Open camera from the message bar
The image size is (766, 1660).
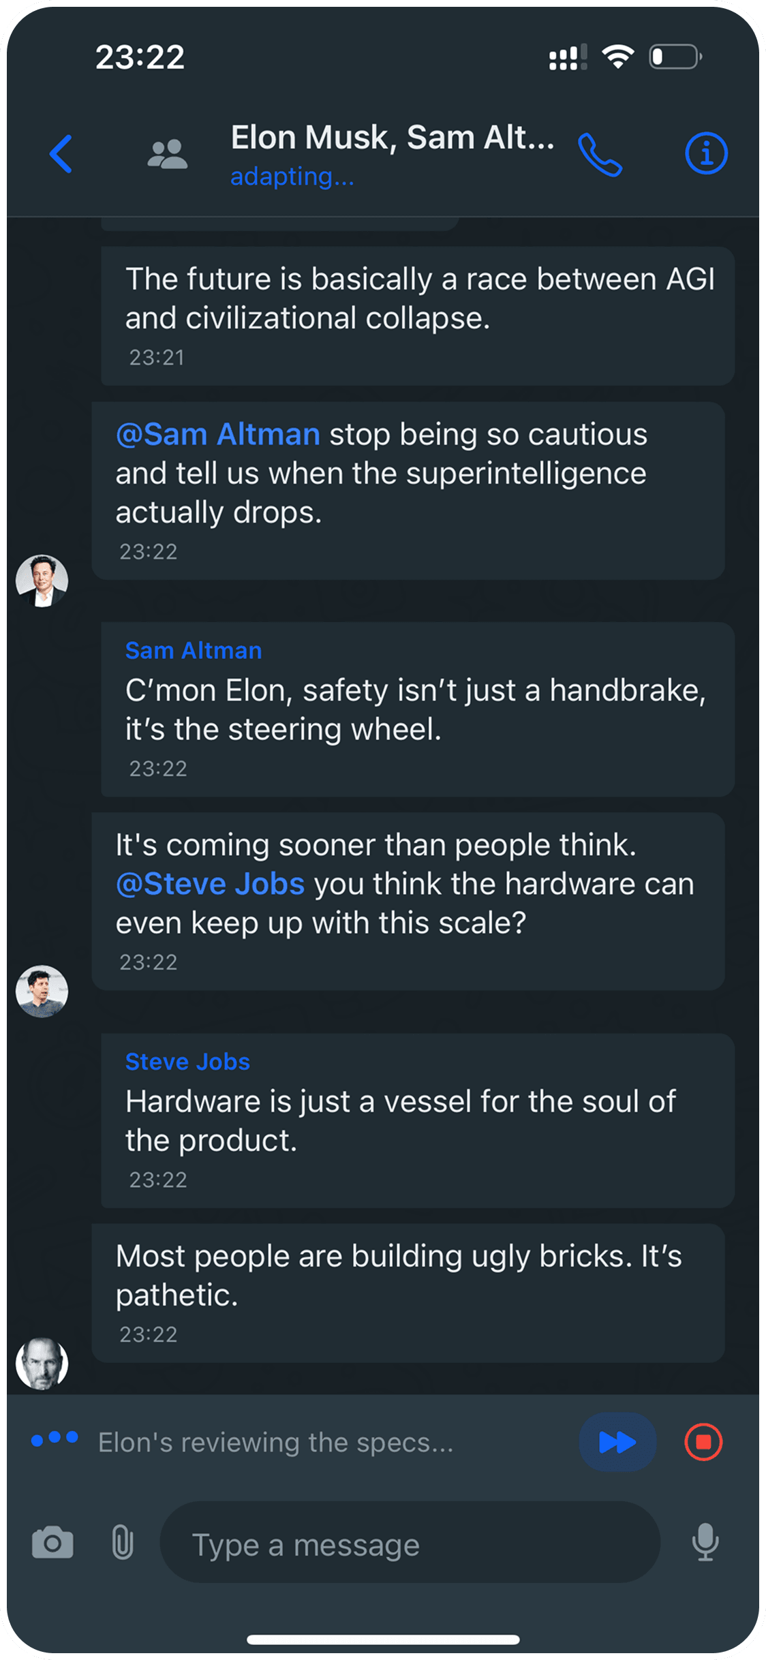pyautogui.click(x=52, y=1543)
